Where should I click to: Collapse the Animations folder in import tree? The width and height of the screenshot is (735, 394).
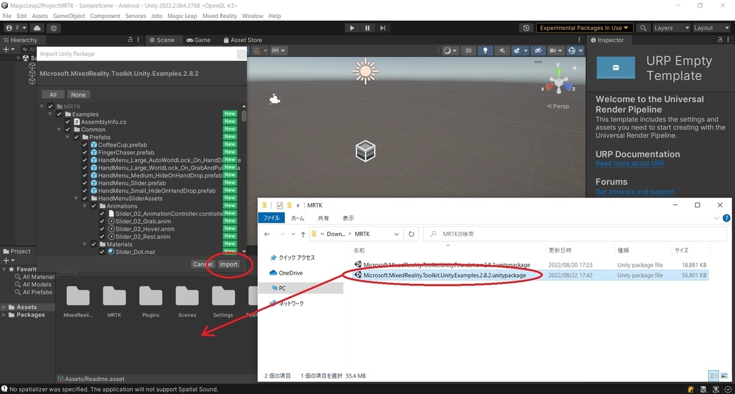point(85,206)
